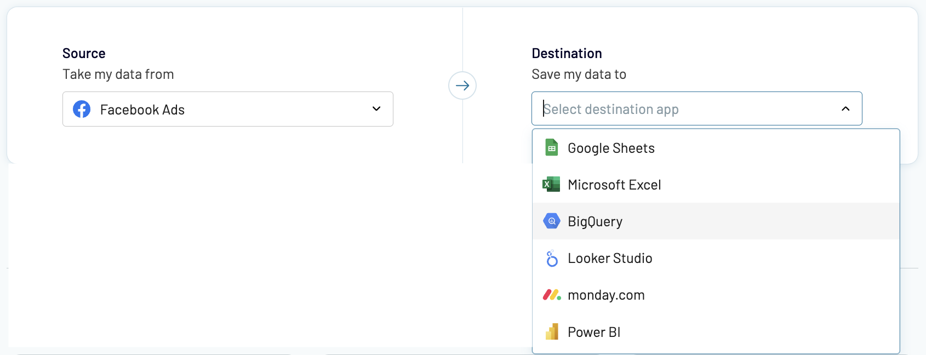Pick Power BI as destination app

tap(716, 332)
